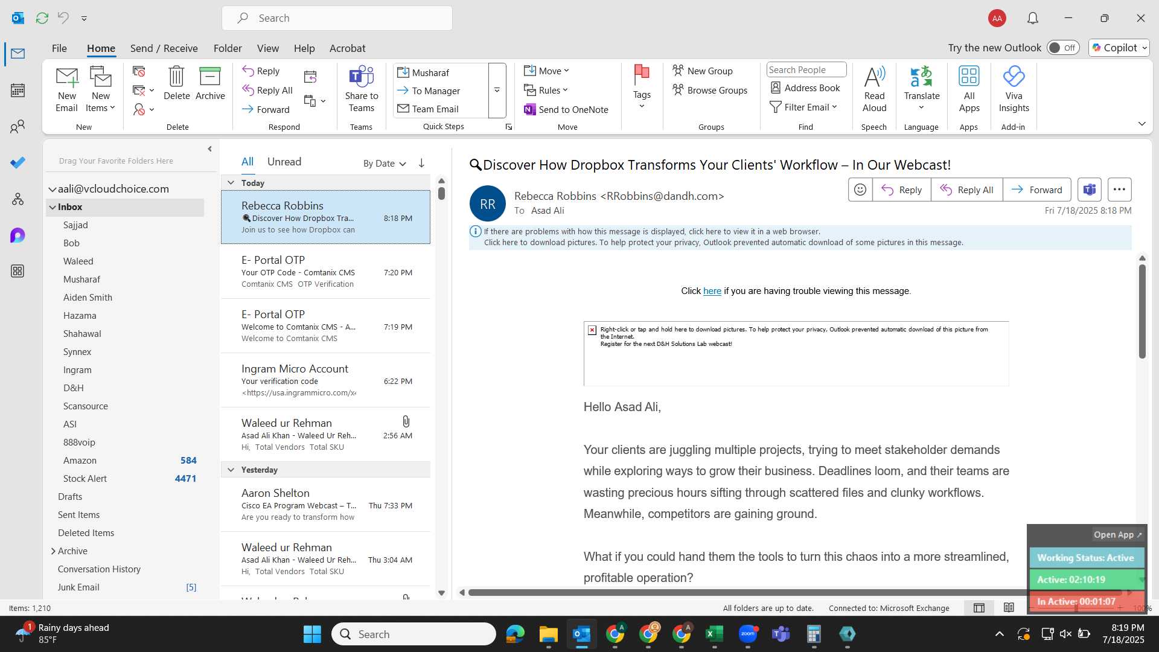Click New Group button

[x=702, y=71]
